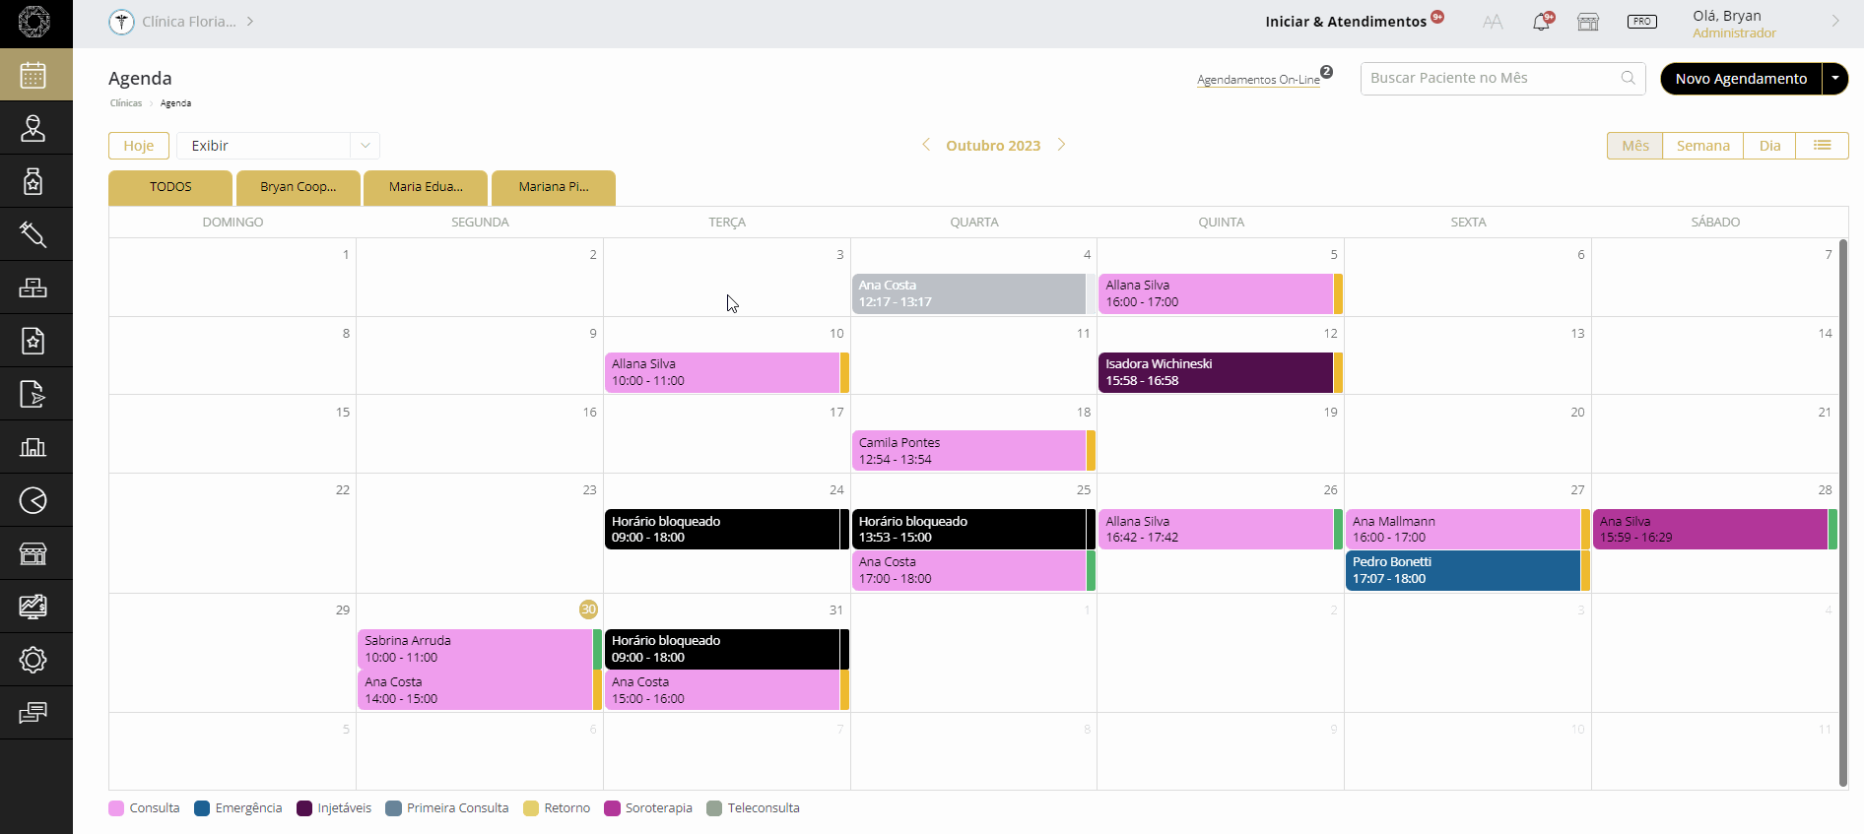The width and height of the screenshot is (1864, 834).
Task: Click the Buscar Paciente no Mês field
Action: [x=1488, y=79]
